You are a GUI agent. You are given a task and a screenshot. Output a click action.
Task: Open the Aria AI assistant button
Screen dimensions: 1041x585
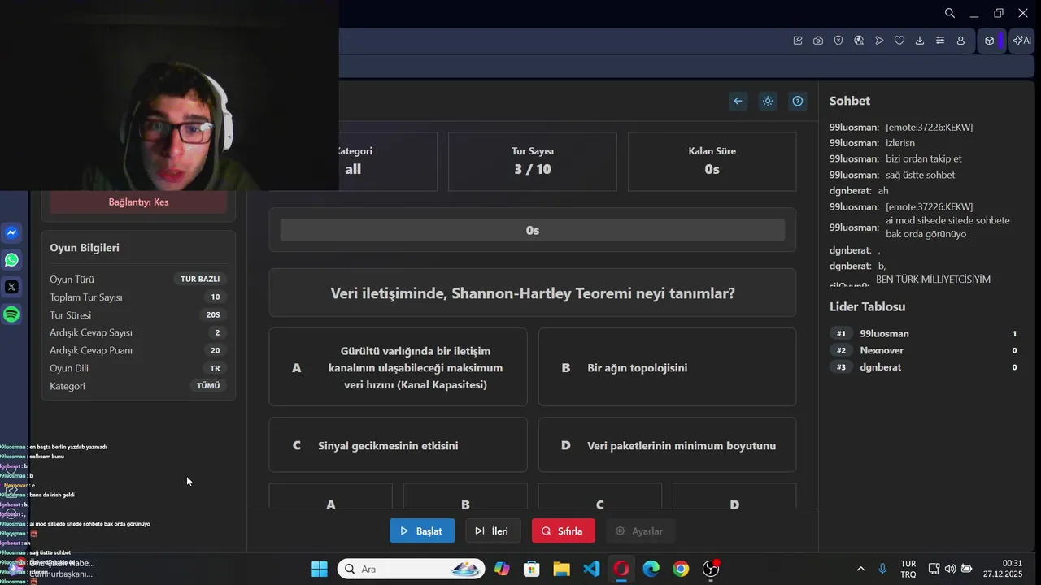[x=1021, y=41]
